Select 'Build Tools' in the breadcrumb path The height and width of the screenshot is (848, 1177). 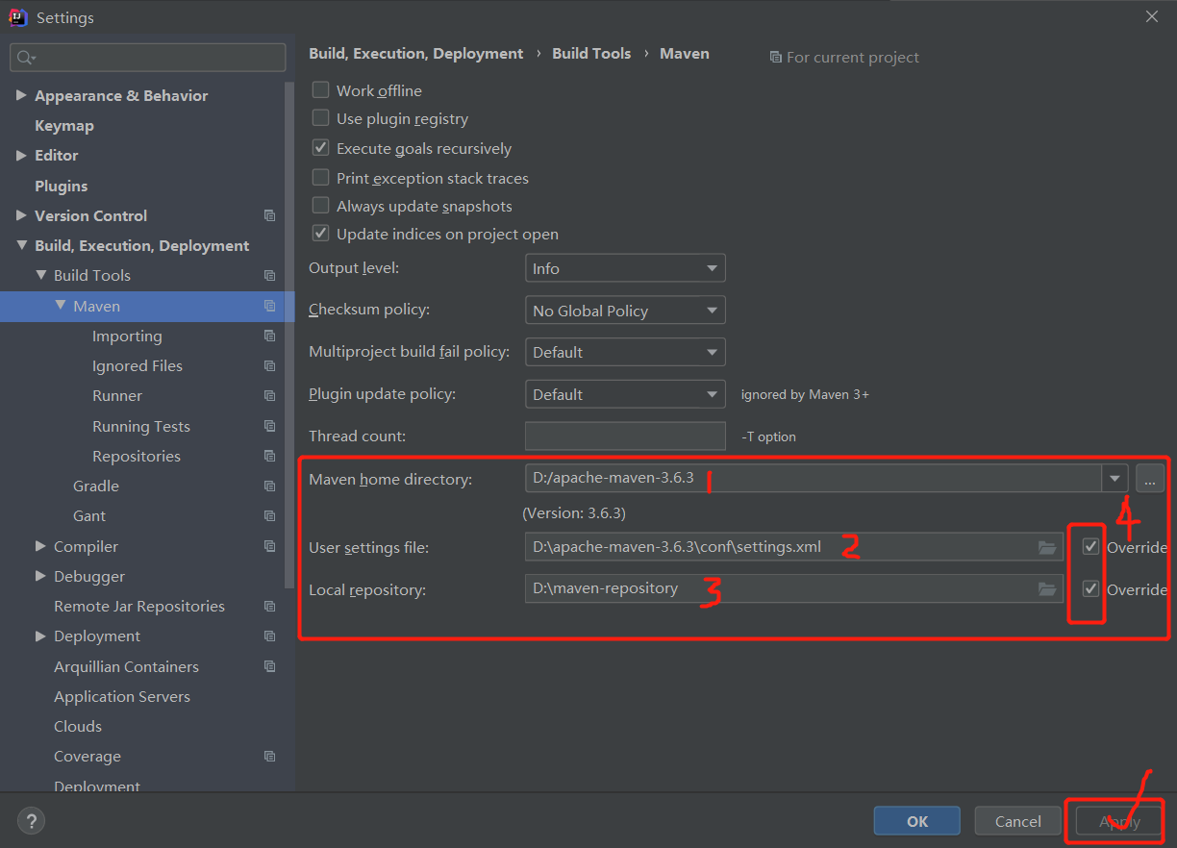[x=591, y=53]
